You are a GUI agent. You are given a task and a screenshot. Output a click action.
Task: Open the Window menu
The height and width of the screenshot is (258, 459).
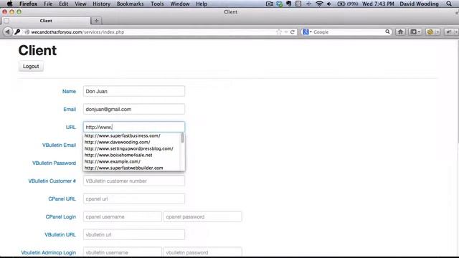[180, 4]
